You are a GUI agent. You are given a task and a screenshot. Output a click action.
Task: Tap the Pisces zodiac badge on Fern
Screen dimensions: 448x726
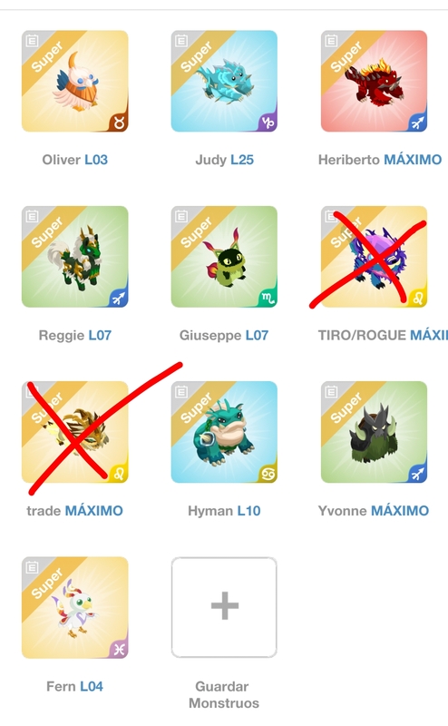[119, 649]
